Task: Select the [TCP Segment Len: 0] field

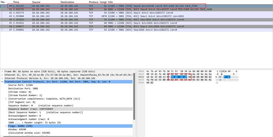Action: 22,102
